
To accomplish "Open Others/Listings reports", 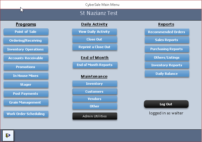I will pyautogui.click(x=167, y=58).
